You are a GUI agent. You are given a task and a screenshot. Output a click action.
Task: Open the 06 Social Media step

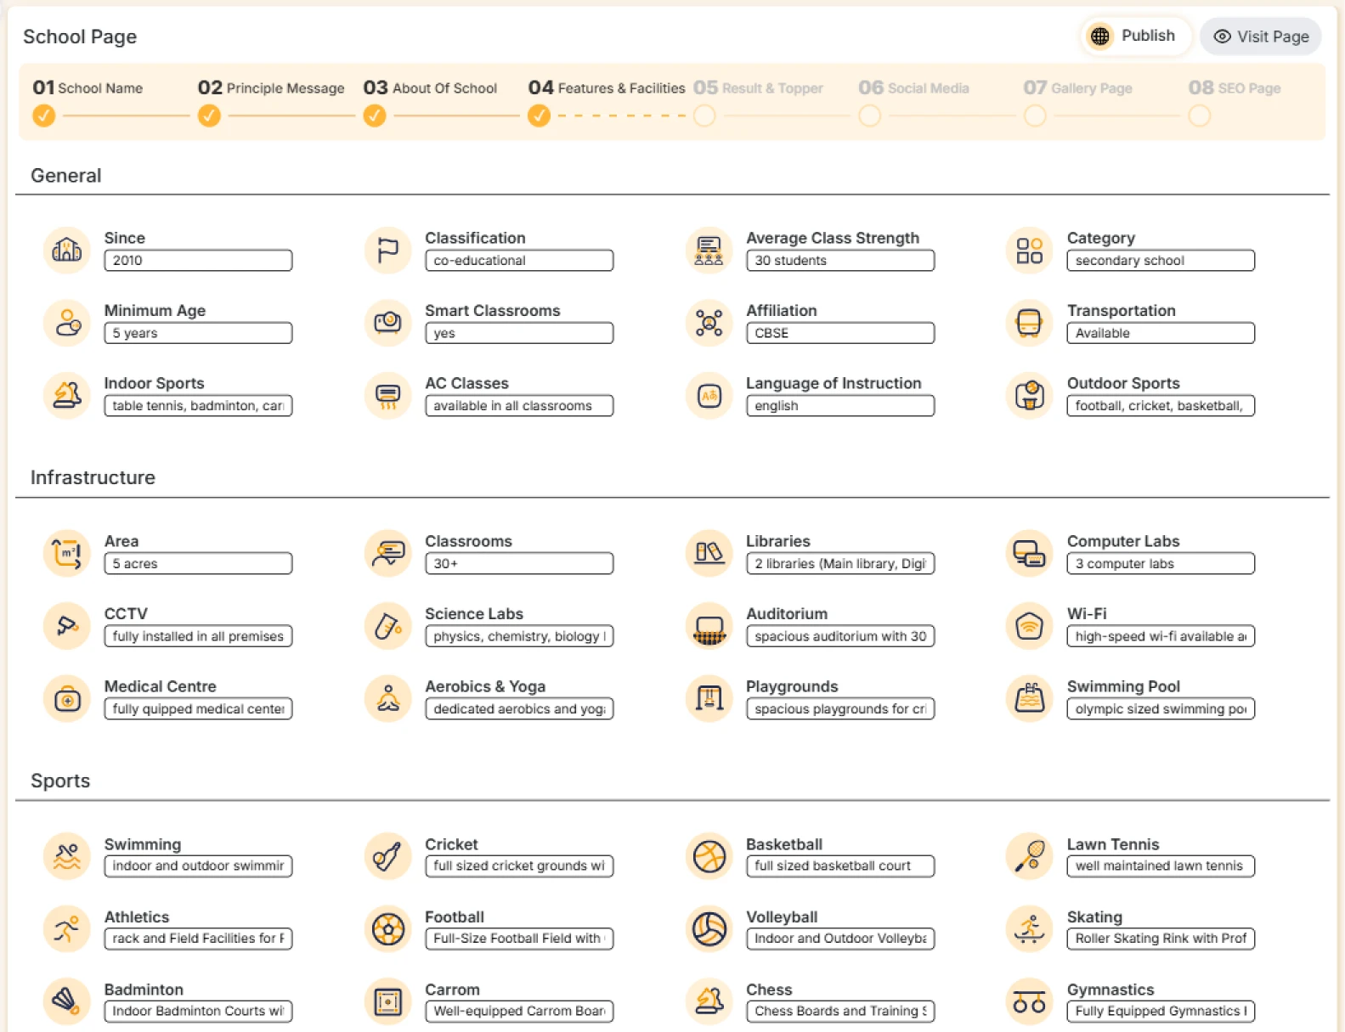pos(913,88)
